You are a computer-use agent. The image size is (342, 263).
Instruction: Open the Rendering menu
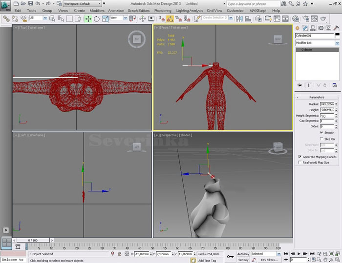coord(163,10)
